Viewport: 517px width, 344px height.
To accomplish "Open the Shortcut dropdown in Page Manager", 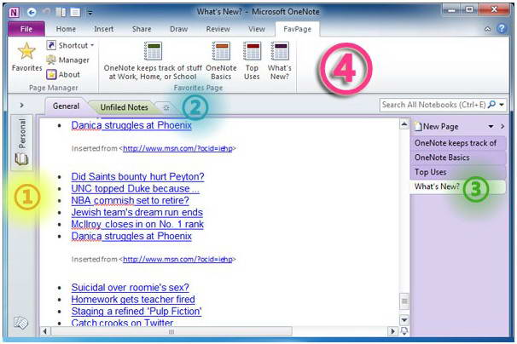I will point(70,45).
